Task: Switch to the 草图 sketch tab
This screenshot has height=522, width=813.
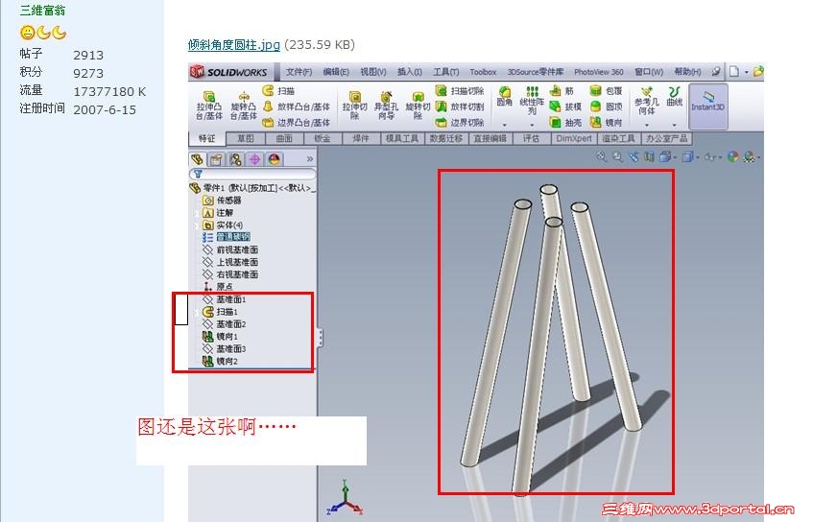Action: 246,138
